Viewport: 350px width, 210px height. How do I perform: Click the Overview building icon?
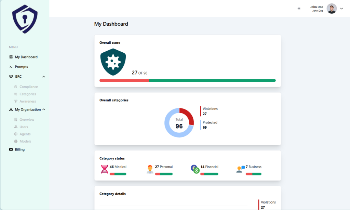tap(16, 120)
